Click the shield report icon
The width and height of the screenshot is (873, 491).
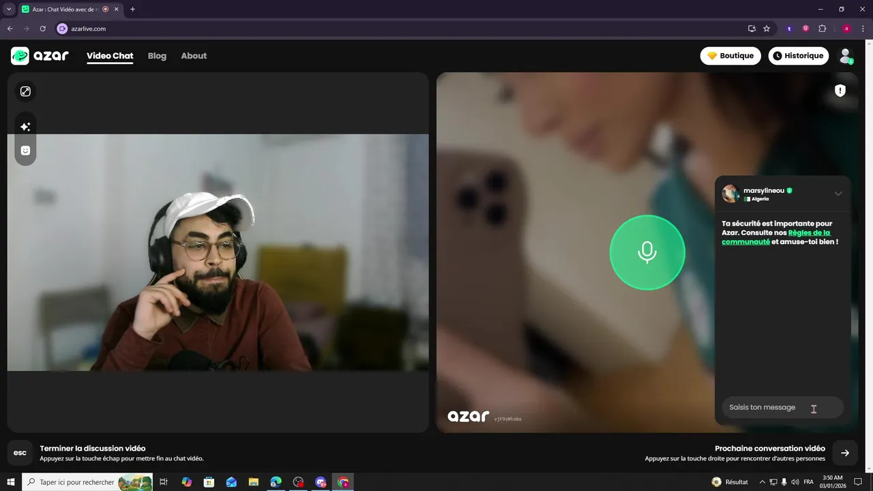pyautogui.click(x=840, y=91)
